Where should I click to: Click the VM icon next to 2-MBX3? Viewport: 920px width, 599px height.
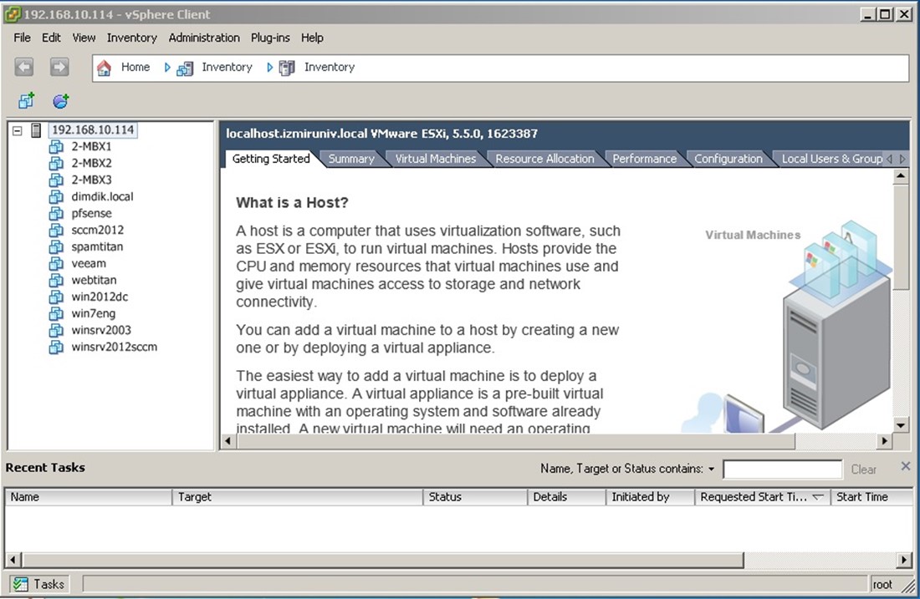[56, 180]
